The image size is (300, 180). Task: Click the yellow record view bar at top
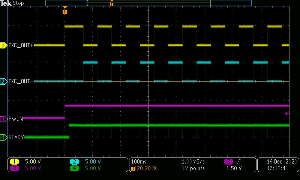(x=149, y=3)
